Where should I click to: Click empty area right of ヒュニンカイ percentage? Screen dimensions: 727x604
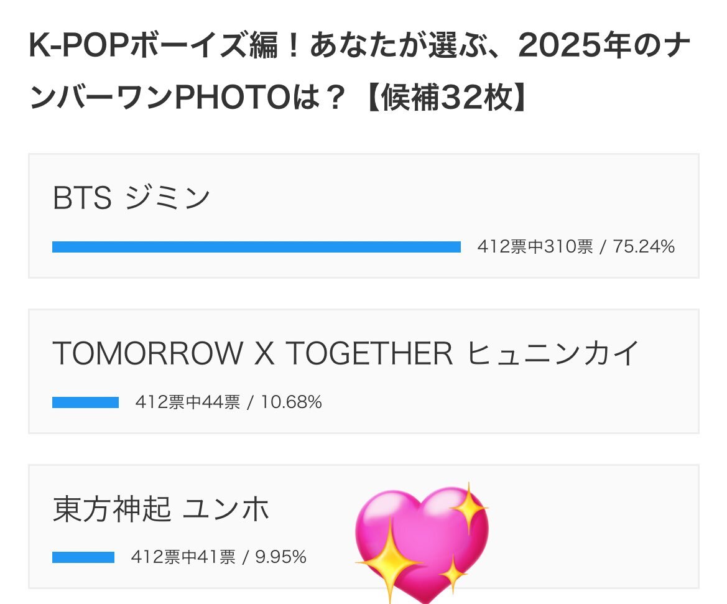(x=498, y=402)
